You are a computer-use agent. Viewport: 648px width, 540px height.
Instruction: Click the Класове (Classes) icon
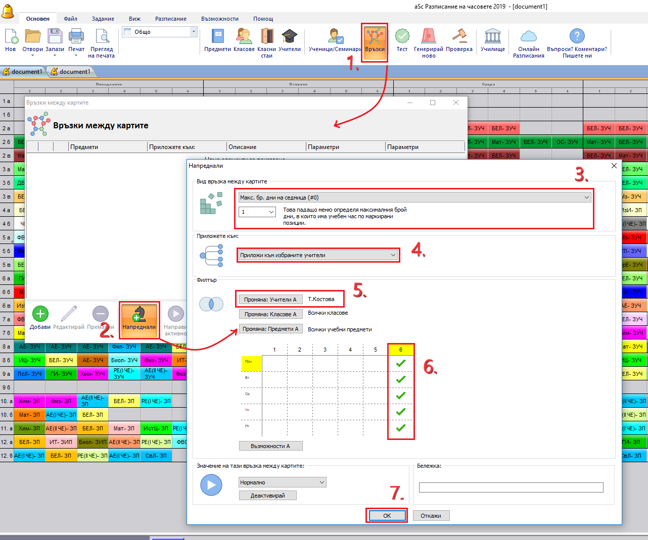[x=244, y=37]
